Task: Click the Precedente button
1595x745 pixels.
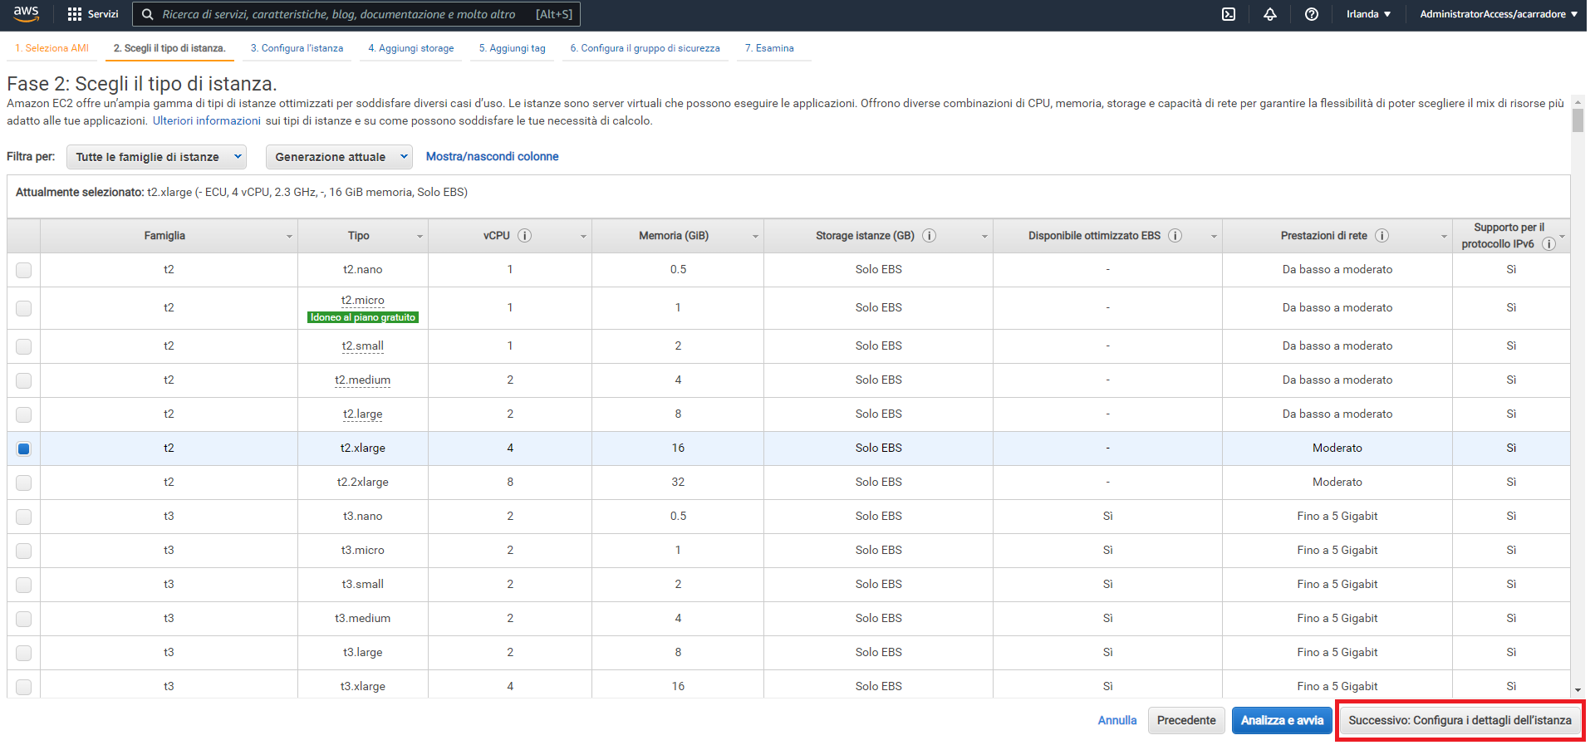Action: tap(1186, 720)
